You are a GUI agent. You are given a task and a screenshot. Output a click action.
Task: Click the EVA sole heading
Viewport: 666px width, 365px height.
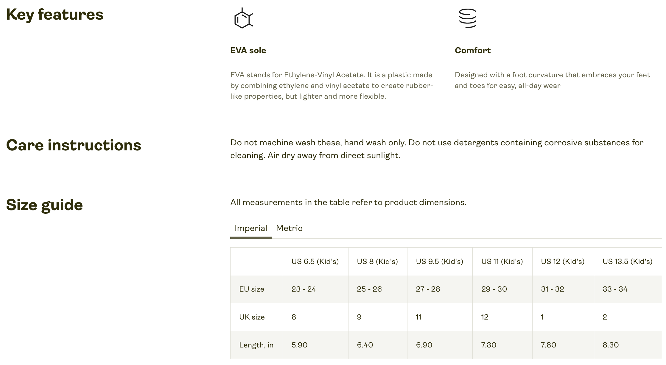click(248, 51)
